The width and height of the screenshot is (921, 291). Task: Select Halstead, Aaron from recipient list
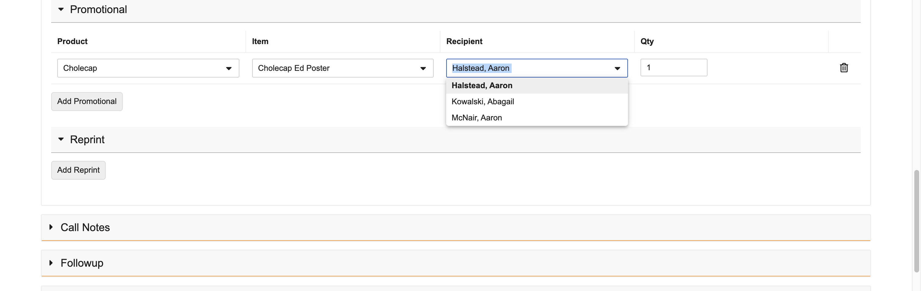pyautogui.click(x=482, y=86)
